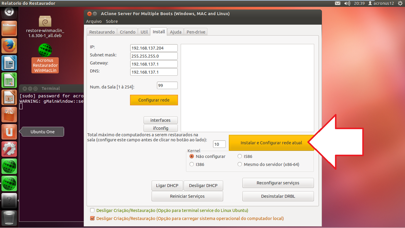Open Ubuntu One launcher icon
The width and height of the screenshot is (405, 228).
coord(9,132)
